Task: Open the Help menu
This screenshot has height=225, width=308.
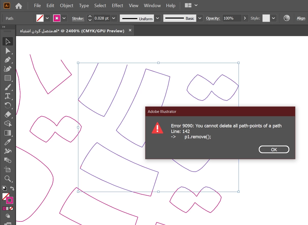Action: pyautogui.click(x=171, y=5)
